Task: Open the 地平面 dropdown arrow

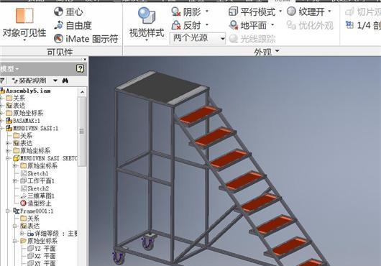Action: 272,24
